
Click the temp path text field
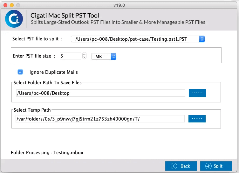pos(100,119)
